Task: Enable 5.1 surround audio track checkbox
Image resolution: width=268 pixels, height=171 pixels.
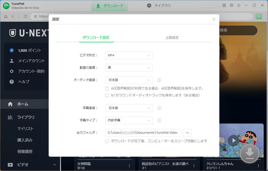Action: click(107, 95)
